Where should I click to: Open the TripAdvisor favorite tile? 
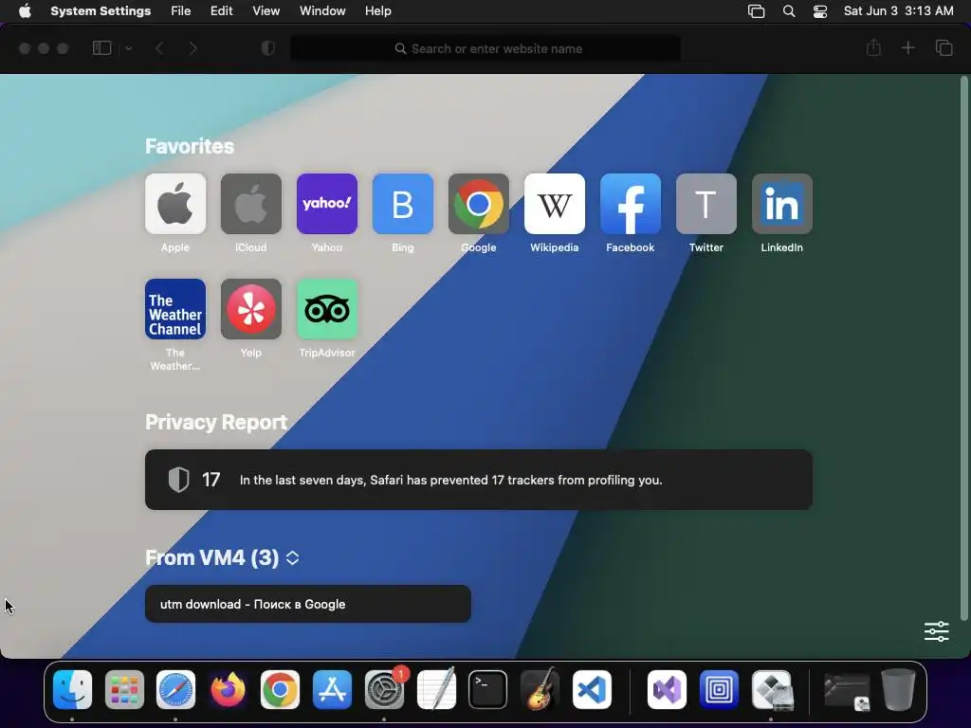[327, 309]
